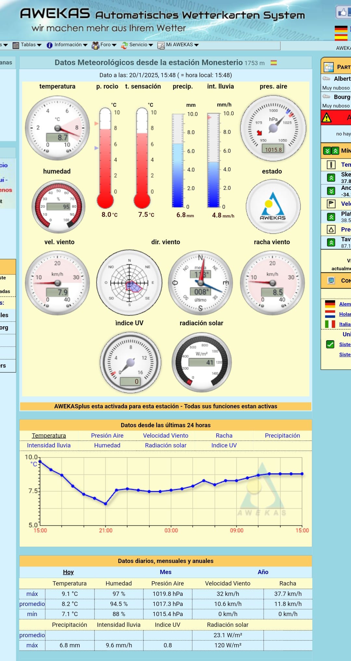Click the green double-up maximum icon in the panel header
The height and width of the screenshot is (661, 351).
pyautogui.click(x=335, y=151)
